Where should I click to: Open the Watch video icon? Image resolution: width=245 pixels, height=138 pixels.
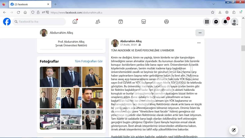121,22
